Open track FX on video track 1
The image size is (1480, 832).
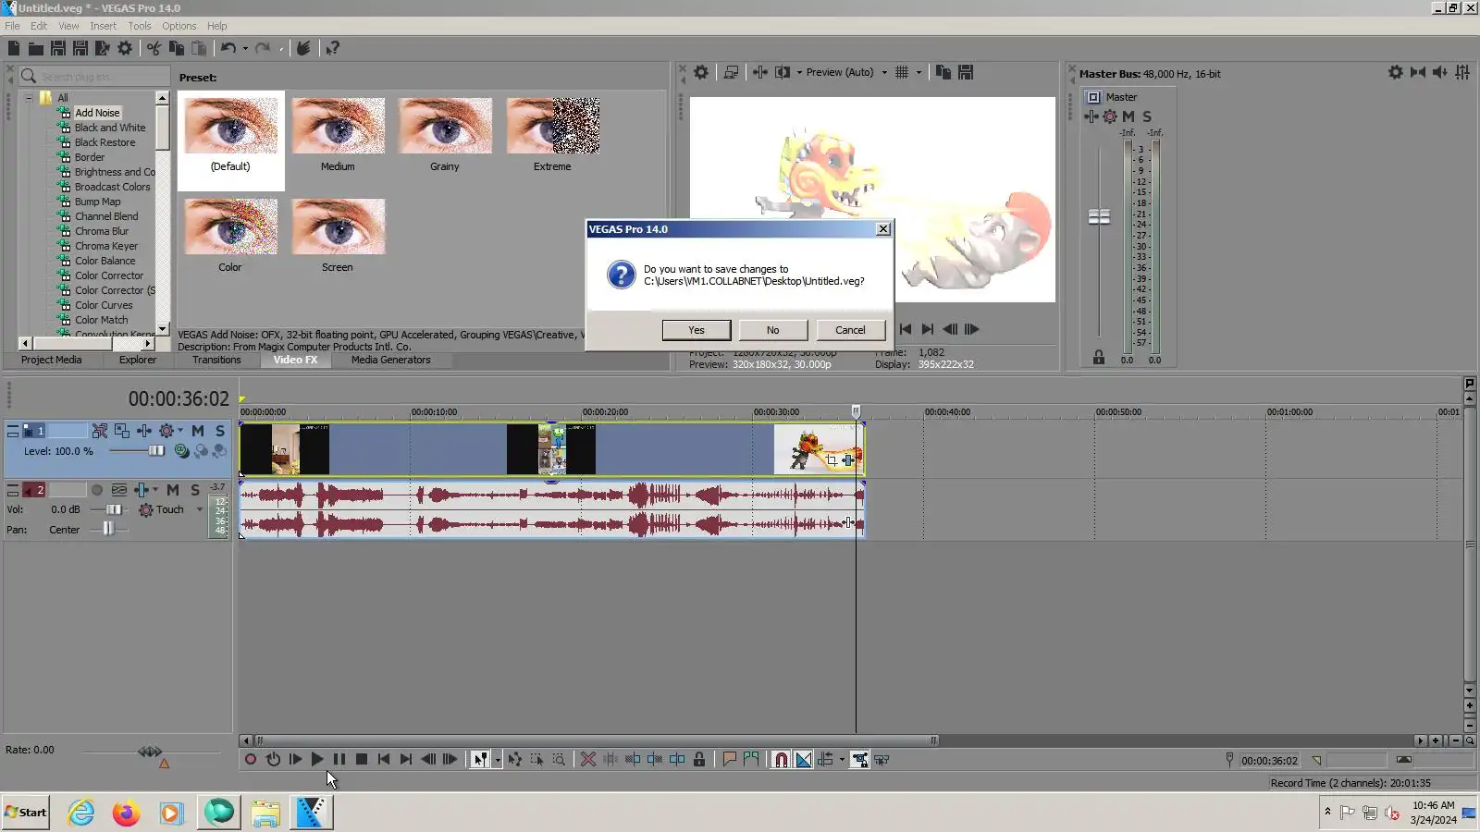144,431
